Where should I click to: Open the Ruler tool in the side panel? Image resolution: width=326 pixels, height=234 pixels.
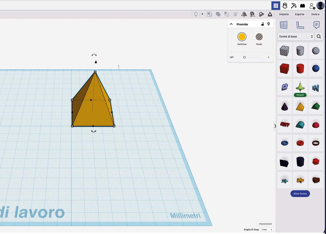[300, 25]
